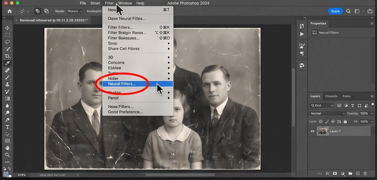This screenshot has height=180, width=377.
Task: Open the Home screen icon
Action: point(10,11)
